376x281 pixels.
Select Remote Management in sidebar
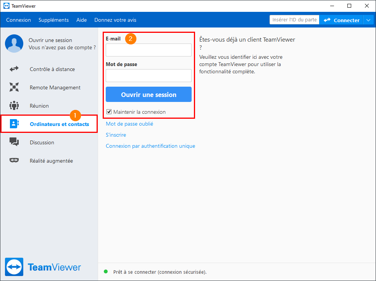49,87
